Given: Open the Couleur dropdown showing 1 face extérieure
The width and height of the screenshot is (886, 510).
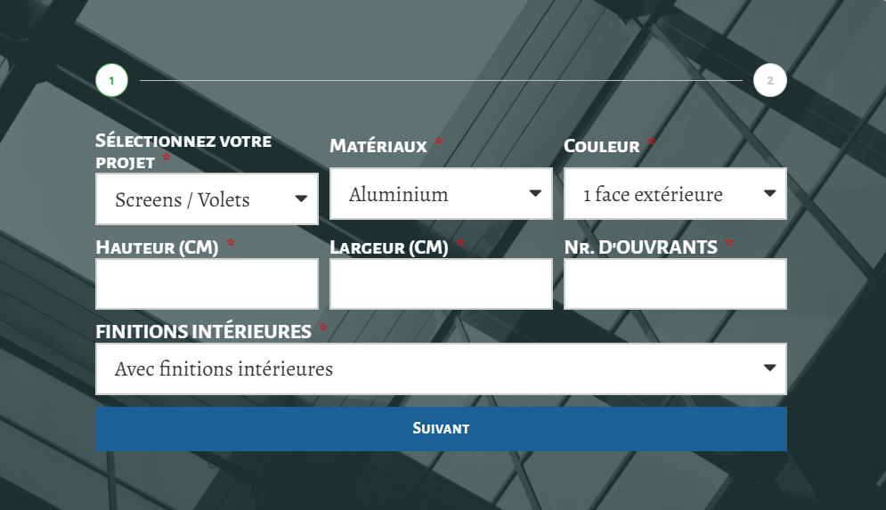Looking at the screenshot, I should click(675, 193).
